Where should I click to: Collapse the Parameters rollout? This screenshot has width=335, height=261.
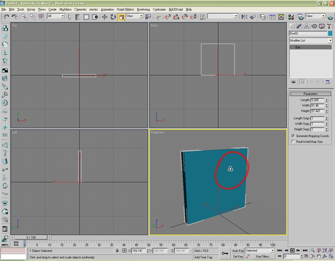click(x=310, y=94)
